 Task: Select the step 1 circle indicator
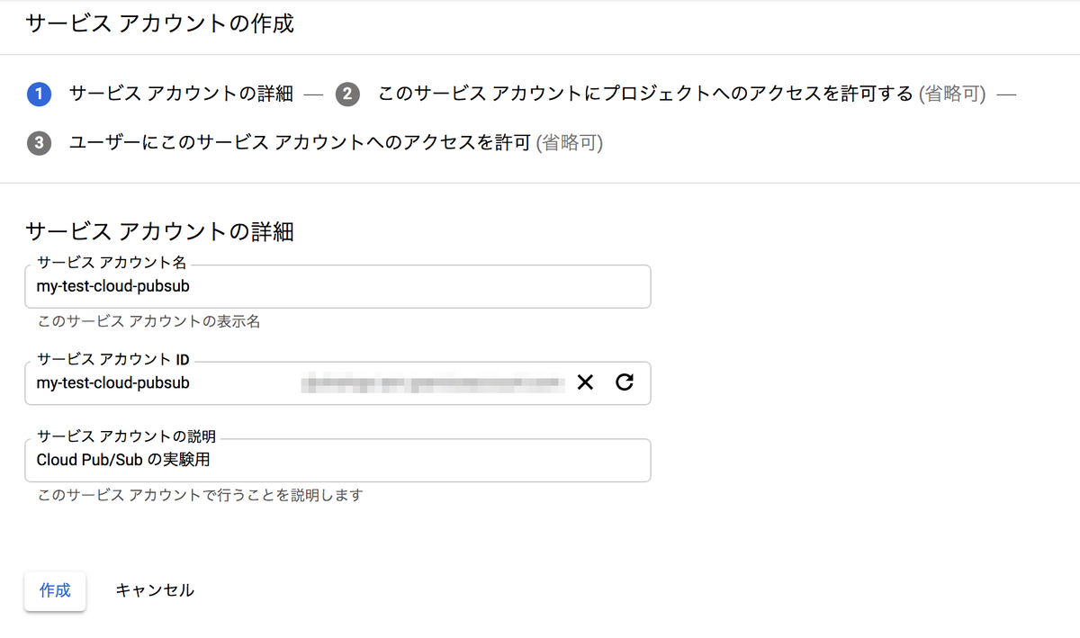pos(38,93)
